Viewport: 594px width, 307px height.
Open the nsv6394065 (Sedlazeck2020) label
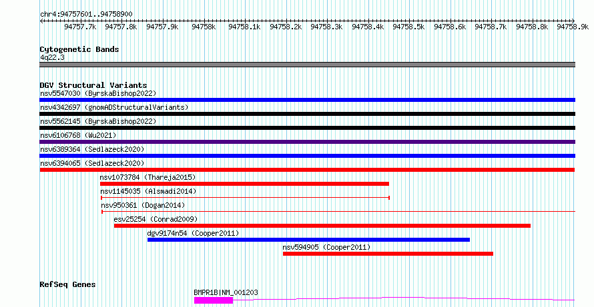click(x=92, y=163)
